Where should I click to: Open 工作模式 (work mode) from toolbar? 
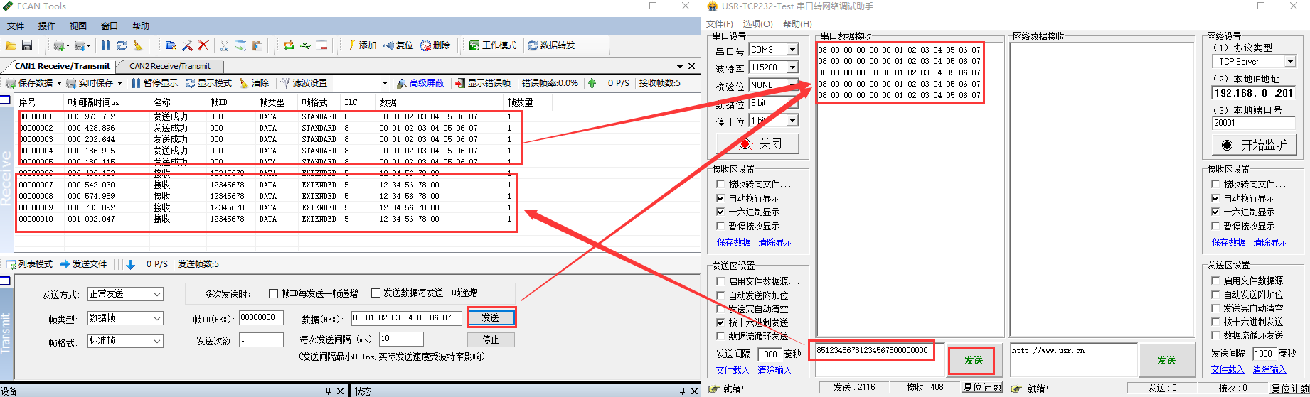click(492, 45)
